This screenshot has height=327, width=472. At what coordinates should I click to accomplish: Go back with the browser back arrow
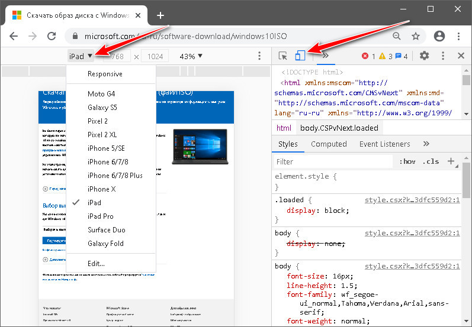(14, 37)
